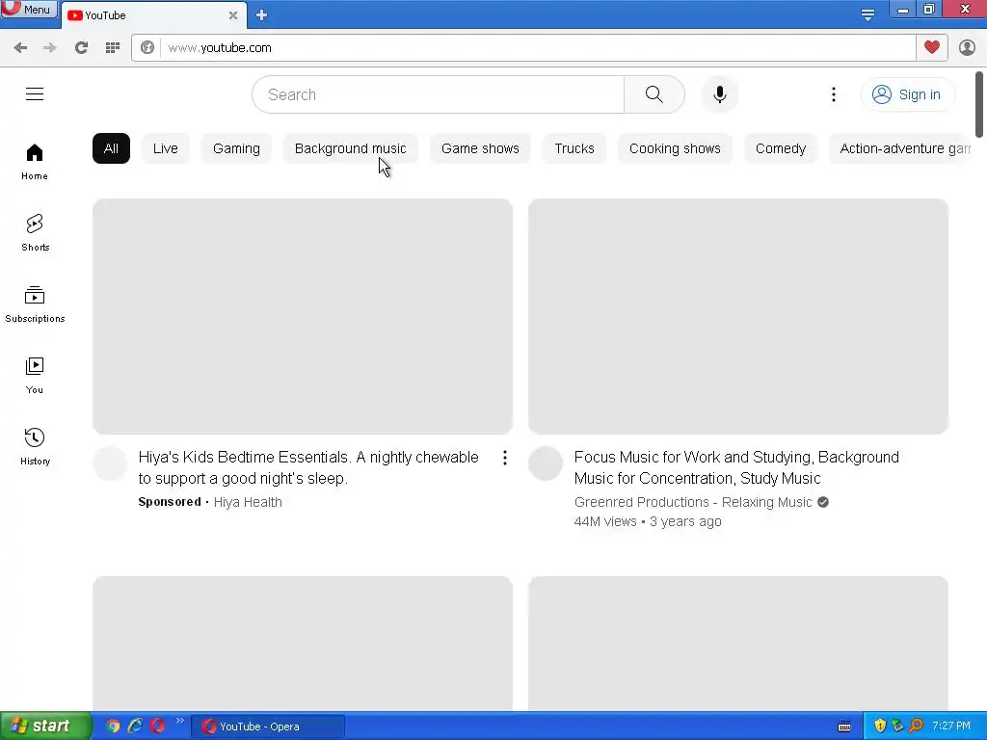Open the You section in sidebar
This screenshot has height=740, width=987.
click(x=35, y=376)
